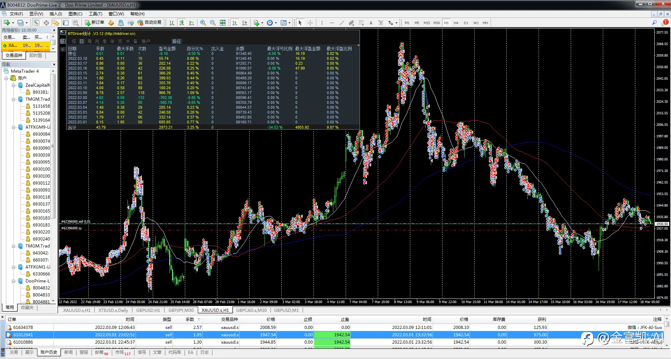Switch to the 日志 journal terminal tab

pyautogui.click(x=204, y=352)
